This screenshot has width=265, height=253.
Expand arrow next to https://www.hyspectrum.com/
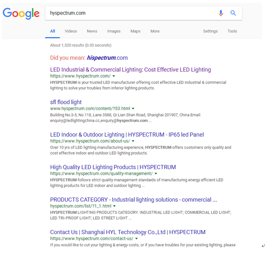(114, 76)
